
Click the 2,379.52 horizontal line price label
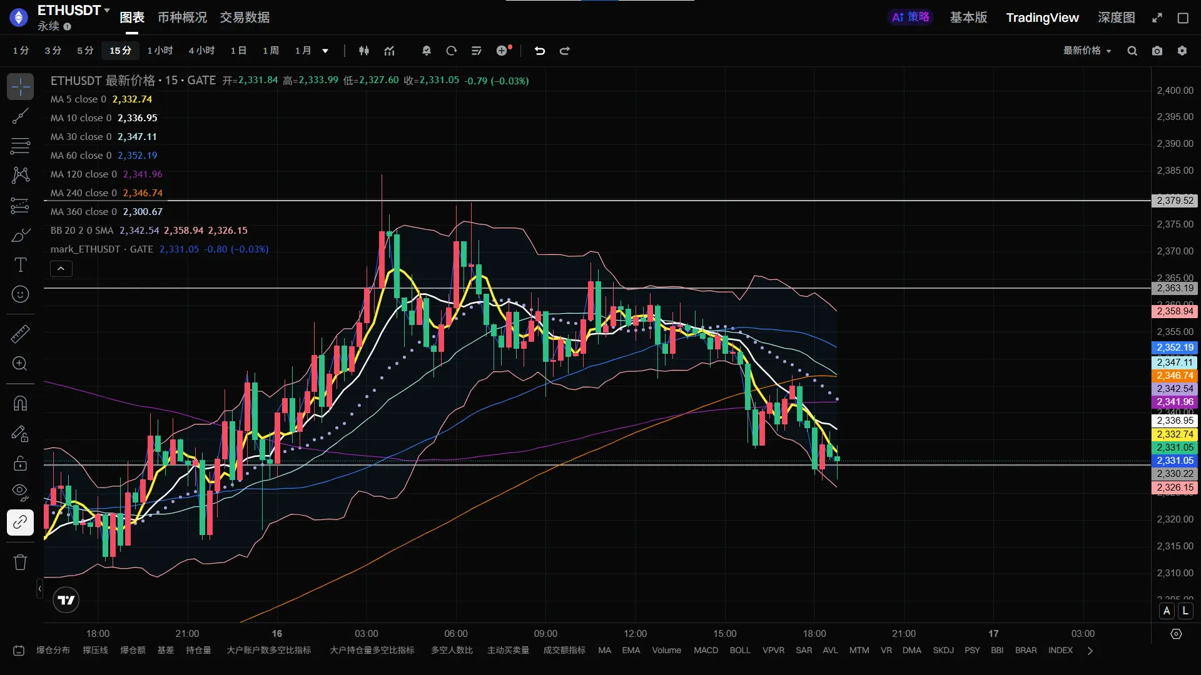(1174, 201)
